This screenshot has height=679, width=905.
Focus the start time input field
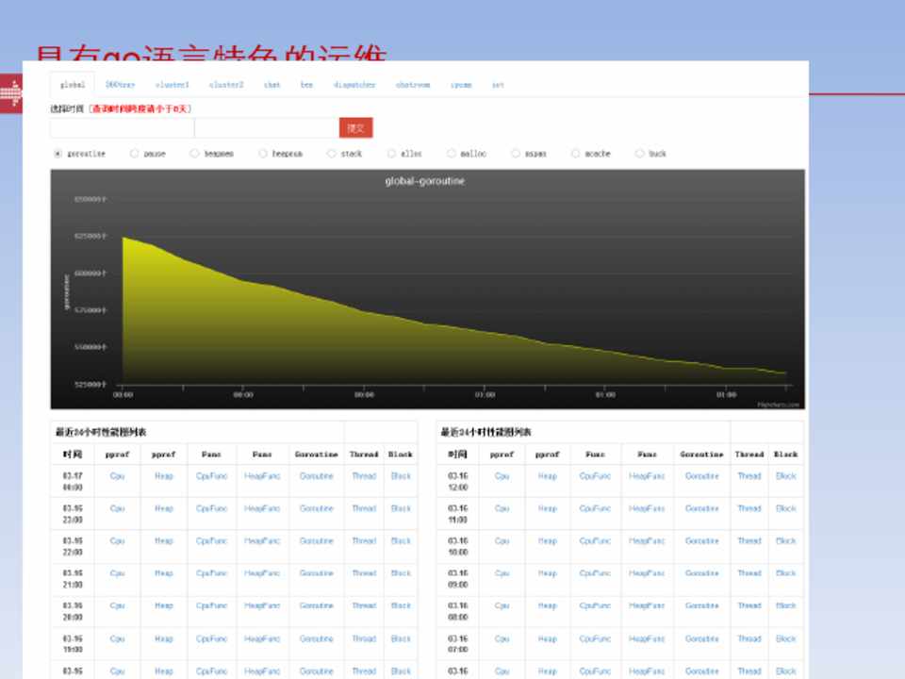click(x=122, y=128)
